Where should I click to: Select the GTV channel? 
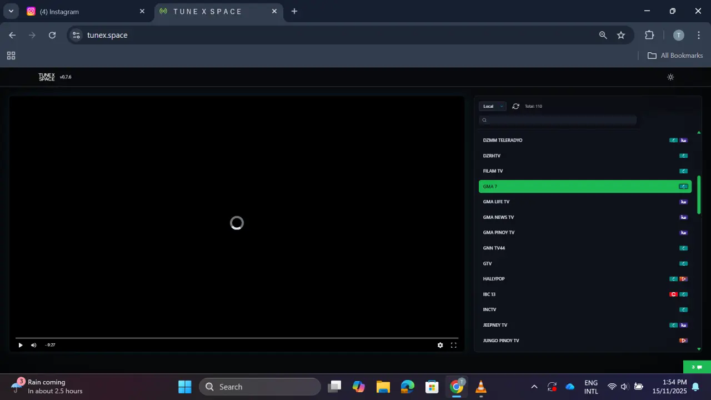(585, 263)
